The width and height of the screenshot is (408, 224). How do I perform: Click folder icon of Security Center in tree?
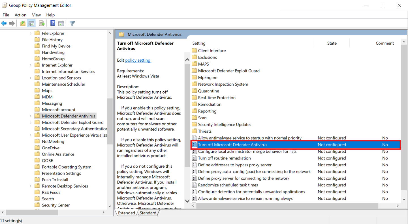(x=37, y=205)
